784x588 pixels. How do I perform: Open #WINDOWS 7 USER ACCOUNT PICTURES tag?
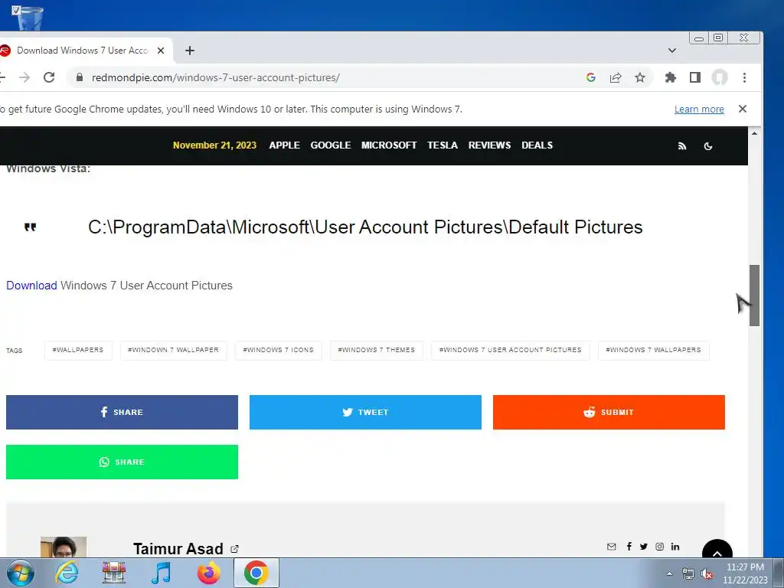click(x=510, y=350)
